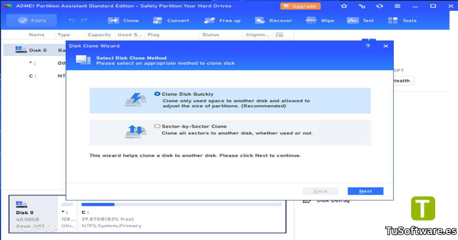Click the Type column header
The height and width of the screenshot is (240, 458).
pos(64,35)
